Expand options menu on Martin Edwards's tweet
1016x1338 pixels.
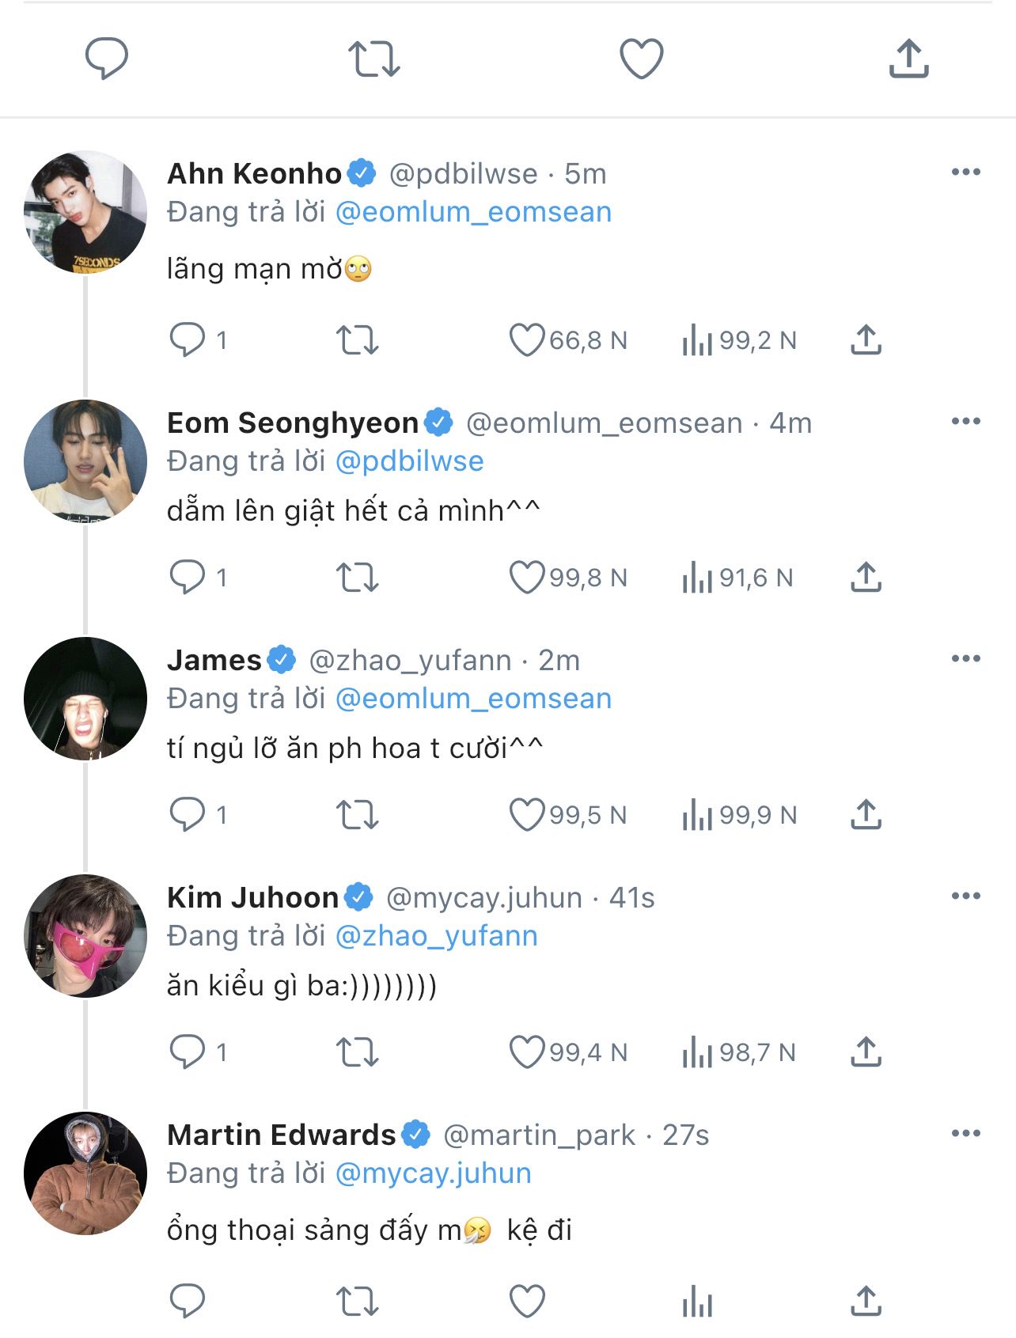click(x=965, y=1134)
